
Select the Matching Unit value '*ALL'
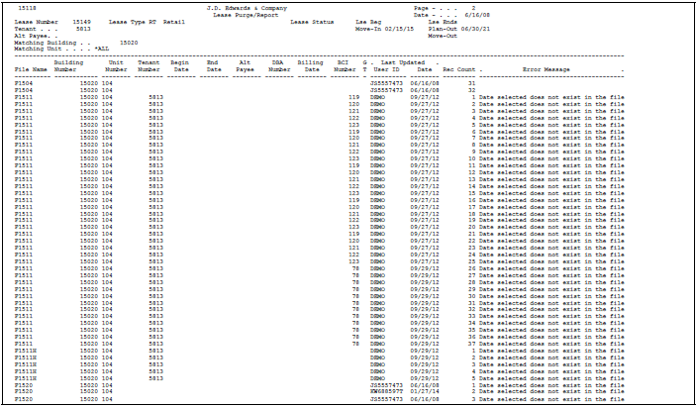[x=102, y=49]
